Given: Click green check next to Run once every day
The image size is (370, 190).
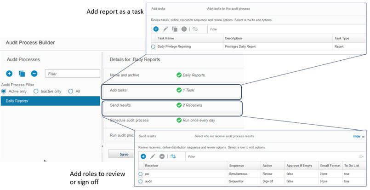Looking at the screenshot, I should coord(179,120).
